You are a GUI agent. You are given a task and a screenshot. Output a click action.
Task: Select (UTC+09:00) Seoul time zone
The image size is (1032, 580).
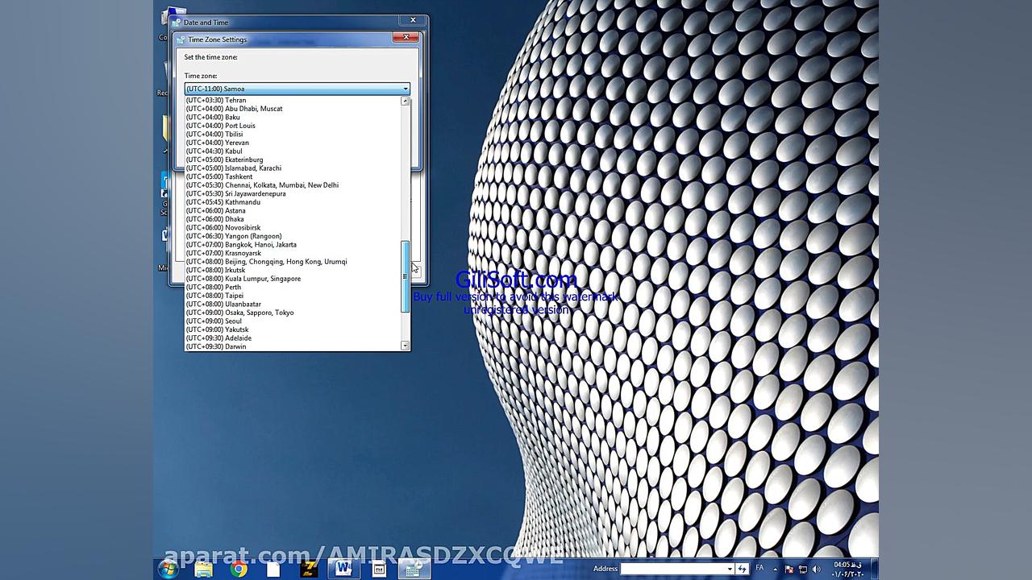[x=293, y=321]
